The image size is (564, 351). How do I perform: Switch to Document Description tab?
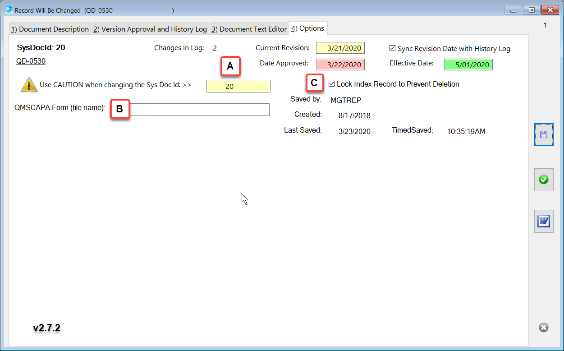coord(50,29)
